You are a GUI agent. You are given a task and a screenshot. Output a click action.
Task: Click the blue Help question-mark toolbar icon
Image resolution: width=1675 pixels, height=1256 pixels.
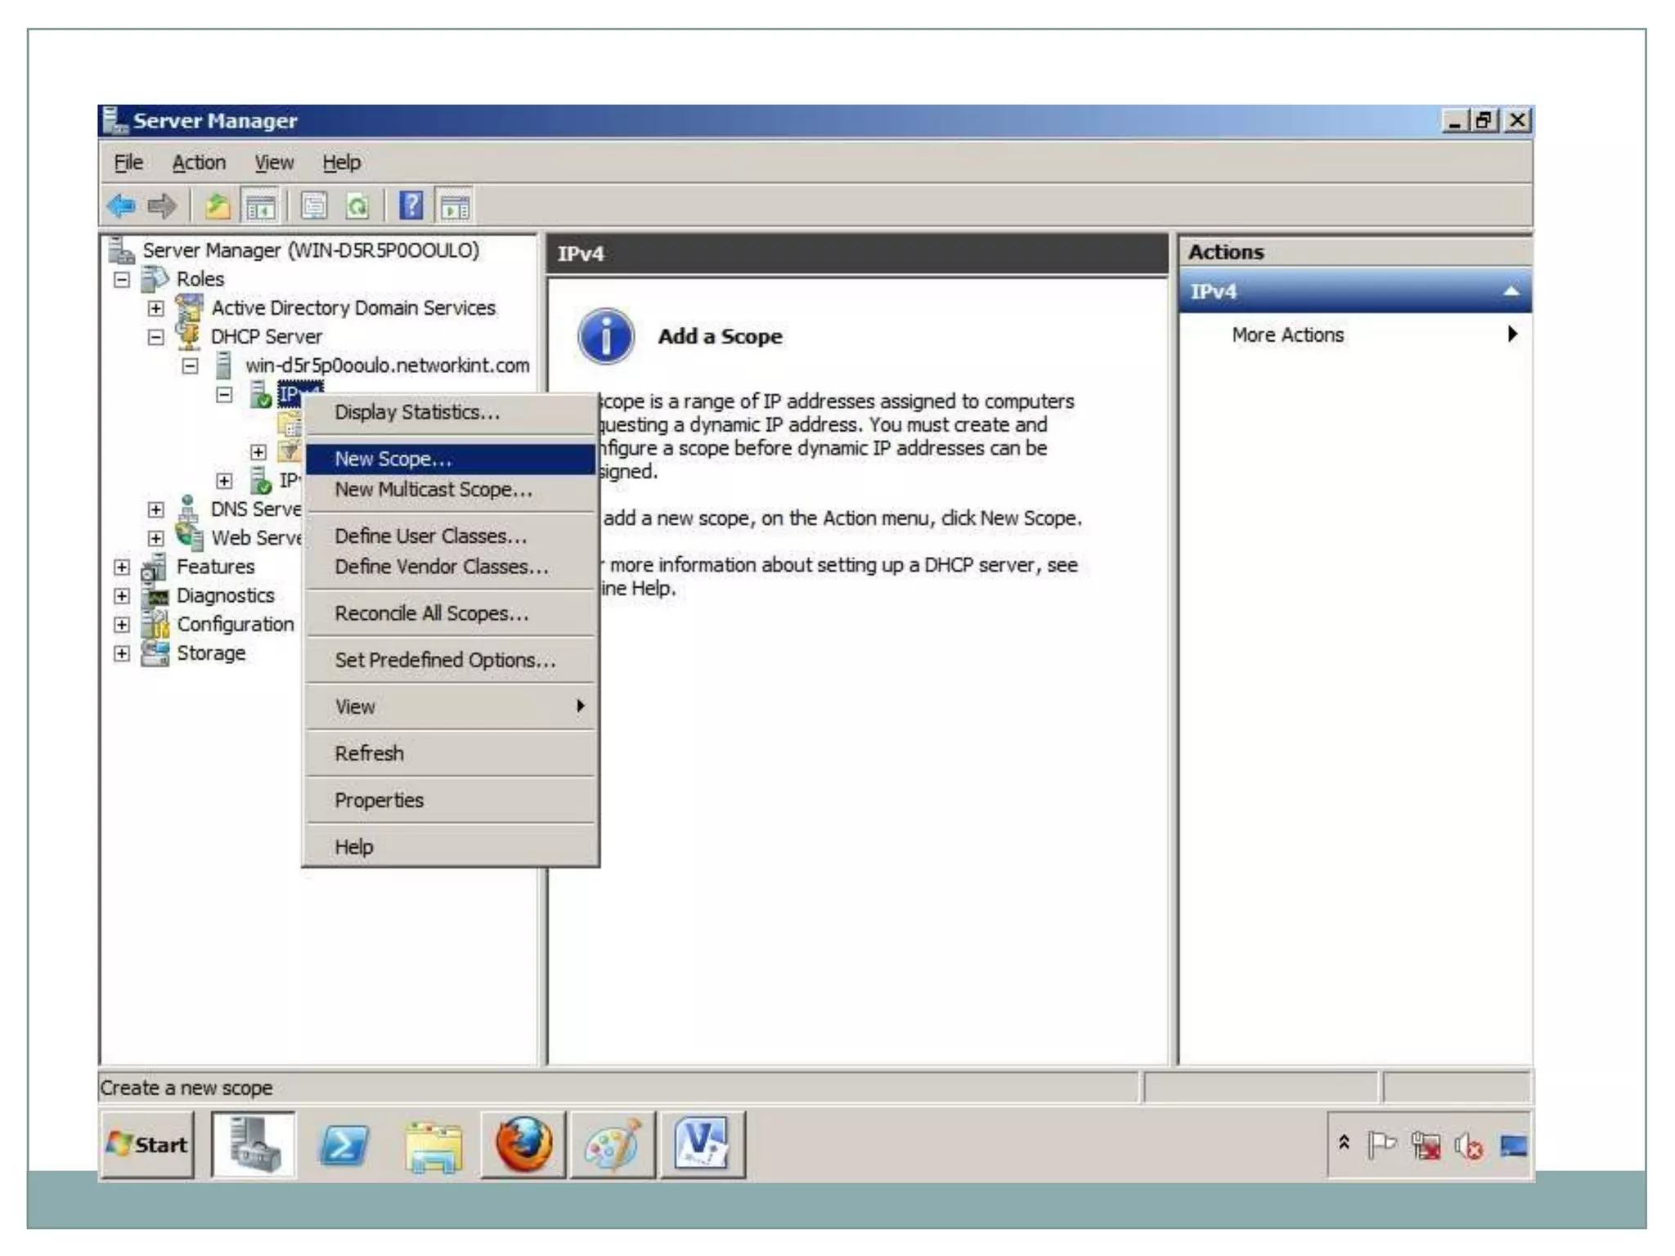[411, 205]
